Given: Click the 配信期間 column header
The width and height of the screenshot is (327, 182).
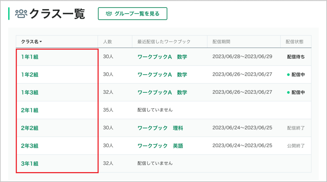Looking at the screenshot, I should coord(221,42).
